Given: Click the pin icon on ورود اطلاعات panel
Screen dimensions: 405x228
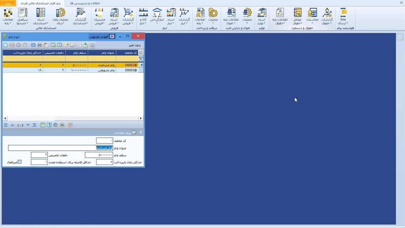Looking at the screenshot, I should [x=141, y=133].
